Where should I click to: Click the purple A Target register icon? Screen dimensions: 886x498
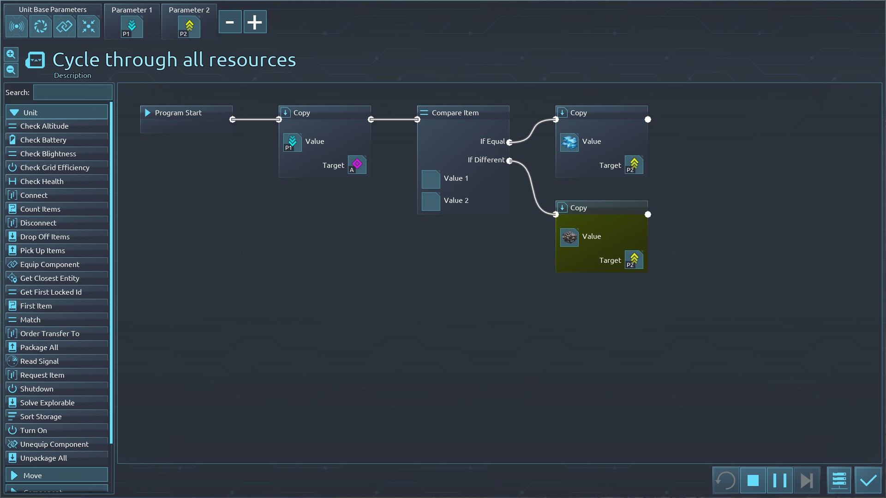(x=357, y=165)
